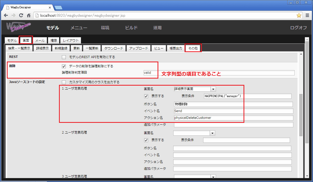The width and height of the screenshot is (313, 182).
Task: Click the 削除 section label
Action: click(x=12, y=66)
